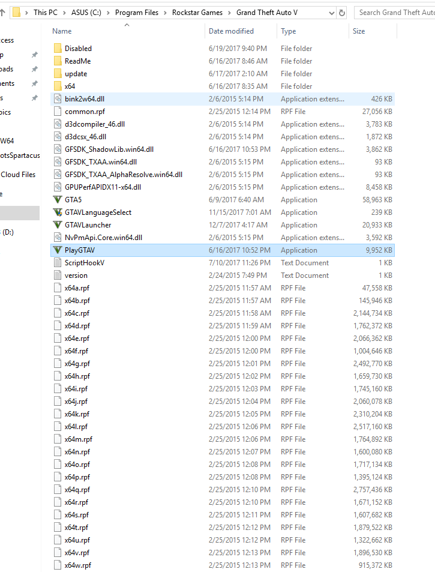Select file named x64q.rpf
The image size is (435, 572).
pyautogui.click(x=77, y=490)
